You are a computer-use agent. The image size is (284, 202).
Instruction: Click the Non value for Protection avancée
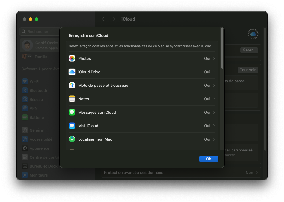pyautogui.click(x=249, y=173)
